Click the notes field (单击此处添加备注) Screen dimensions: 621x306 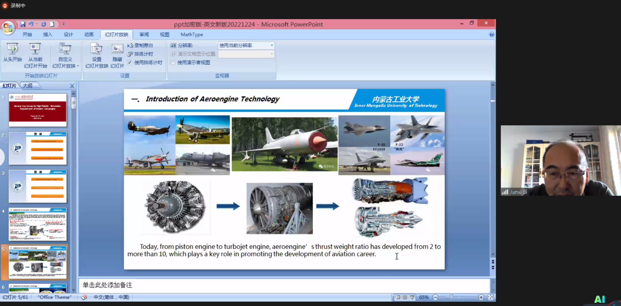pos(284,285)
